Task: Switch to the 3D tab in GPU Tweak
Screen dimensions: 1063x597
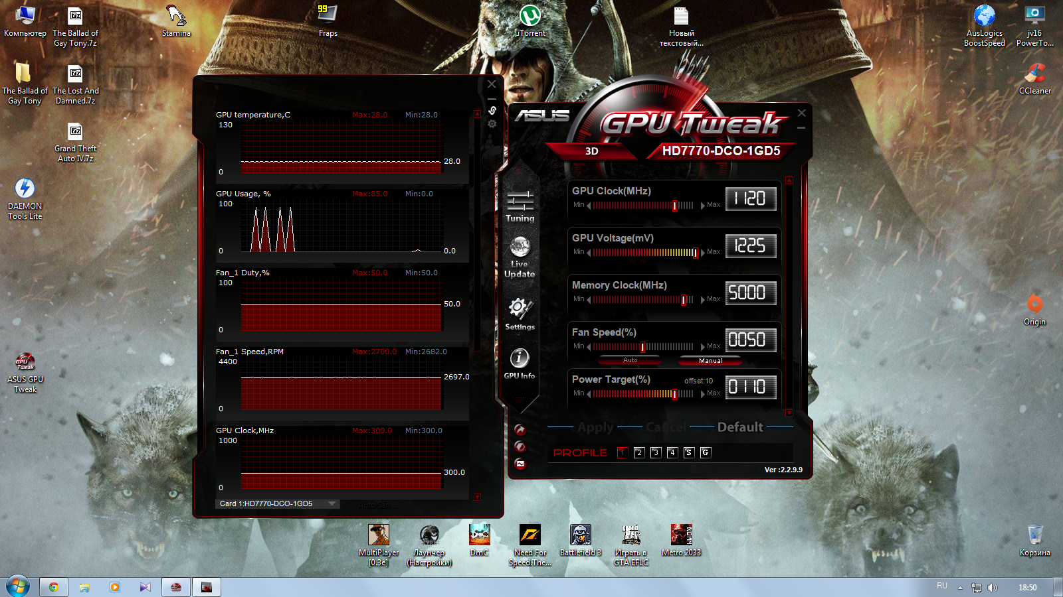Action: [x=592, y=151]
